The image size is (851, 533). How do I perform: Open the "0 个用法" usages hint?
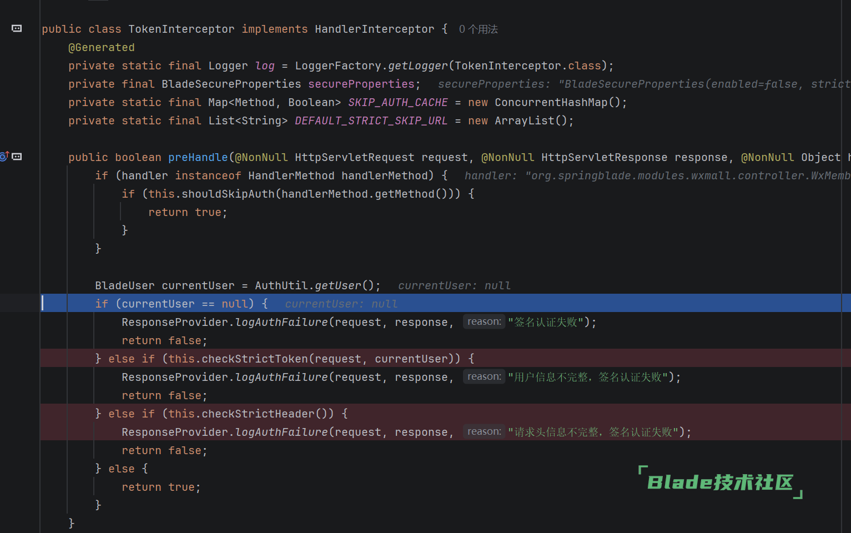(x=478, y=29)
